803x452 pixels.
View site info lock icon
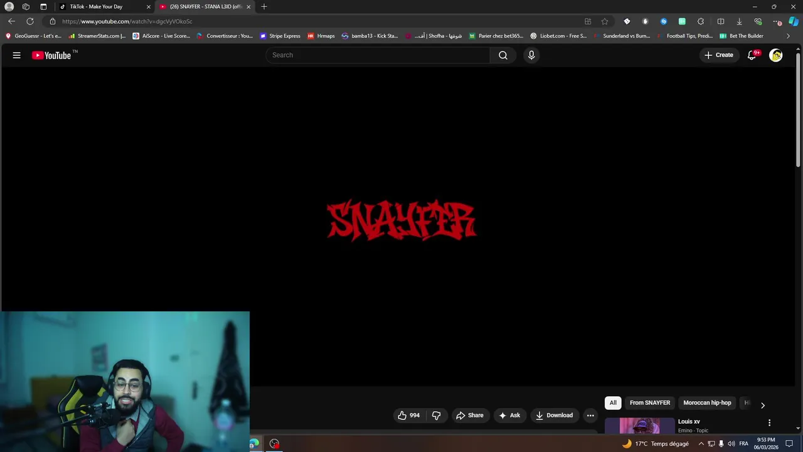tap(53, 21)
